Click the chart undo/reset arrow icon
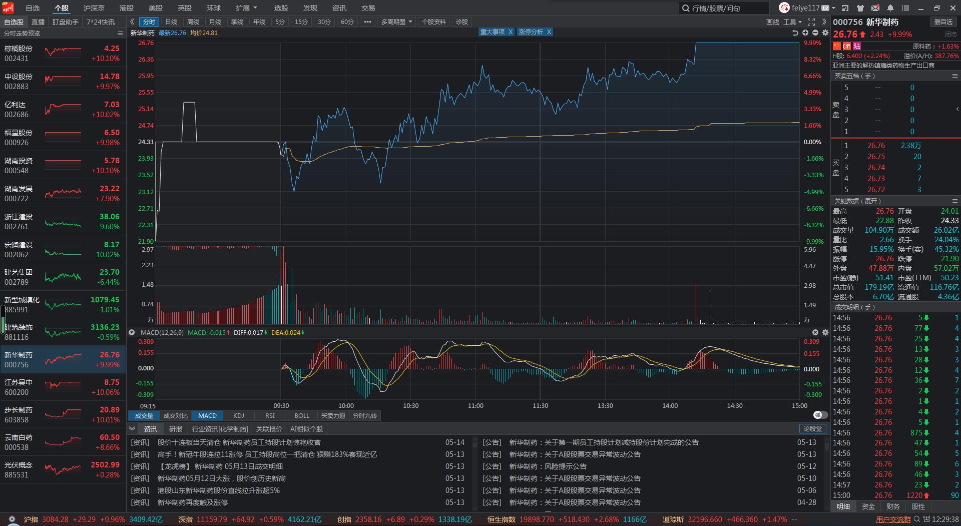Screen dimensions: 961x526 click(x=795, y=33)
